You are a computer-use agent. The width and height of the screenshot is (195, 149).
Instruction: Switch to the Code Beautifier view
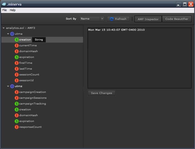tap(176, 19)
